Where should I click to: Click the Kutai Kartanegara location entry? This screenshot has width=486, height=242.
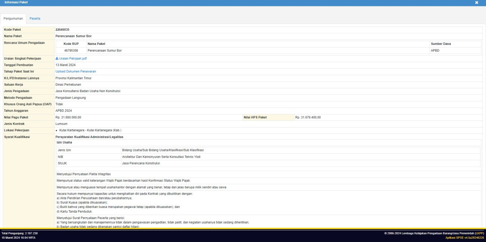point(90,130)
